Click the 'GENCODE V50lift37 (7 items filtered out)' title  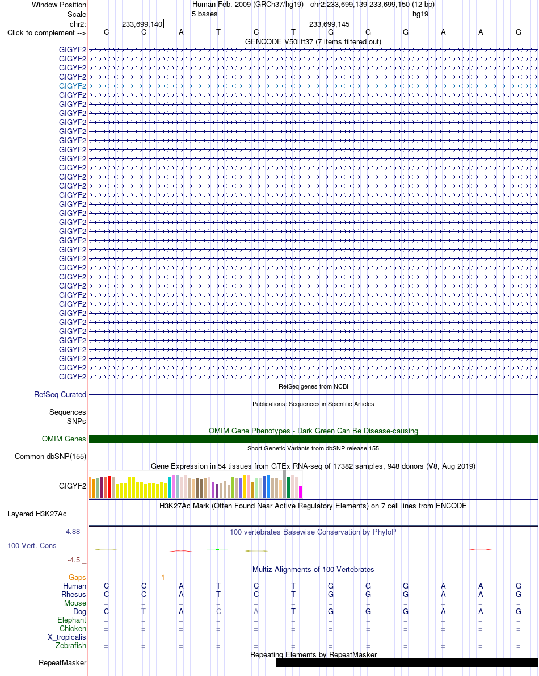coord(313,42)
